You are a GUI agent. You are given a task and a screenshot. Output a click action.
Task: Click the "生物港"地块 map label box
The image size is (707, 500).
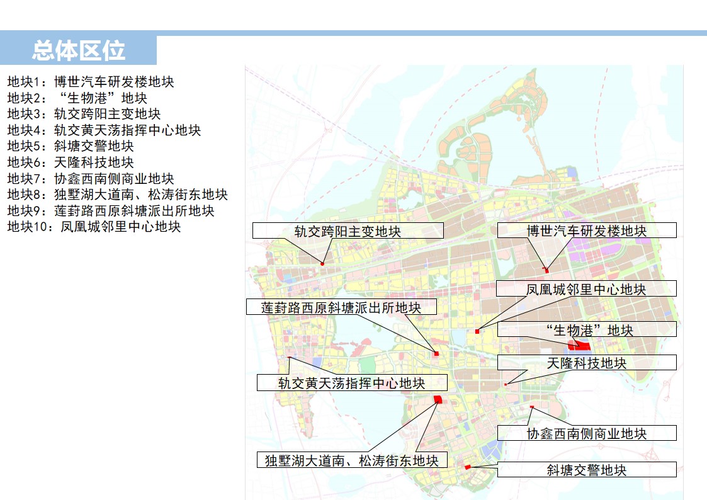(586, 329)
